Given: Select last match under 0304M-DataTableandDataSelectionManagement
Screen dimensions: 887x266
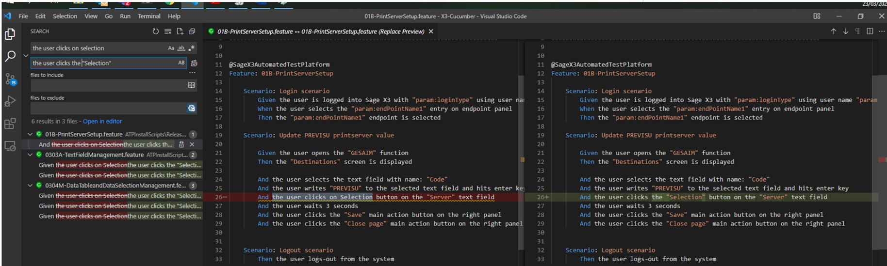Looking at the screenshot, I should [120, 216].
